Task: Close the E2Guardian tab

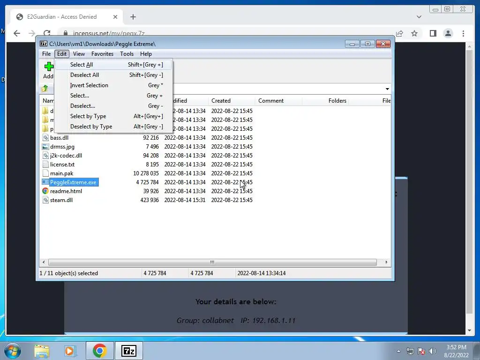Action: click(x=115, y=17)
